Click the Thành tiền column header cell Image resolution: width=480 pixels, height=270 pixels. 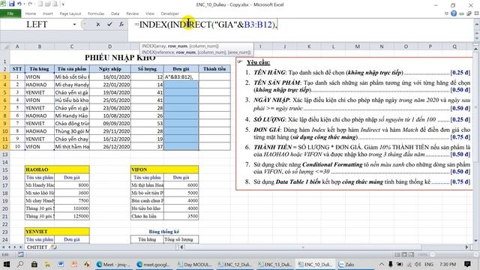(x=214, y=69)
